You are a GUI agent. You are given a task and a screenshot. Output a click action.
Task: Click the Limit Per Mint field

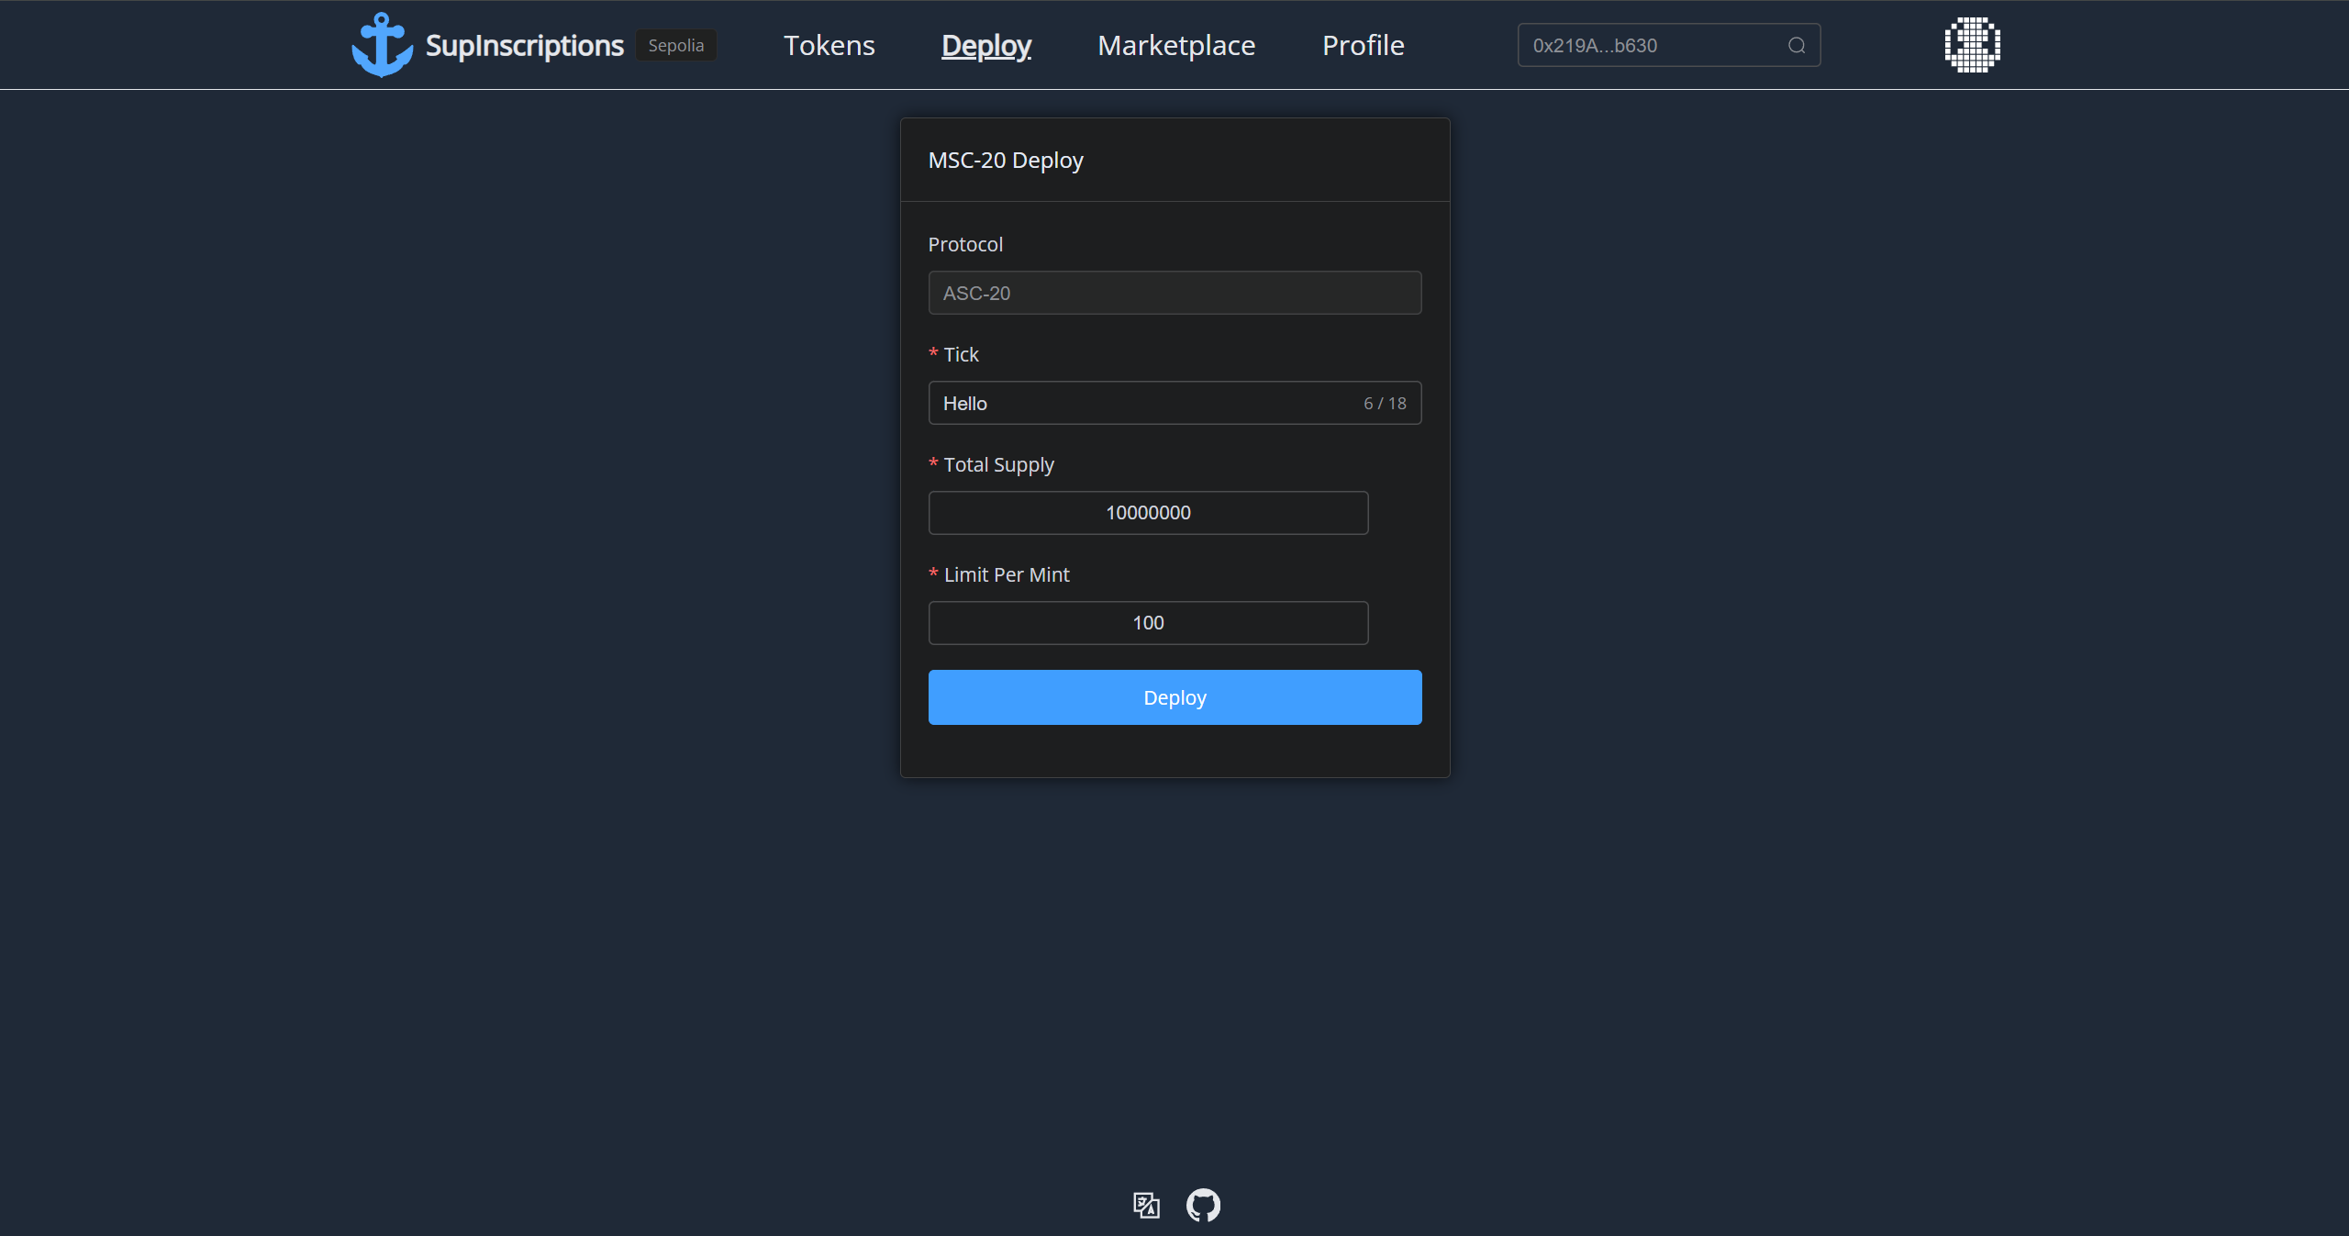click(1148, 623)
